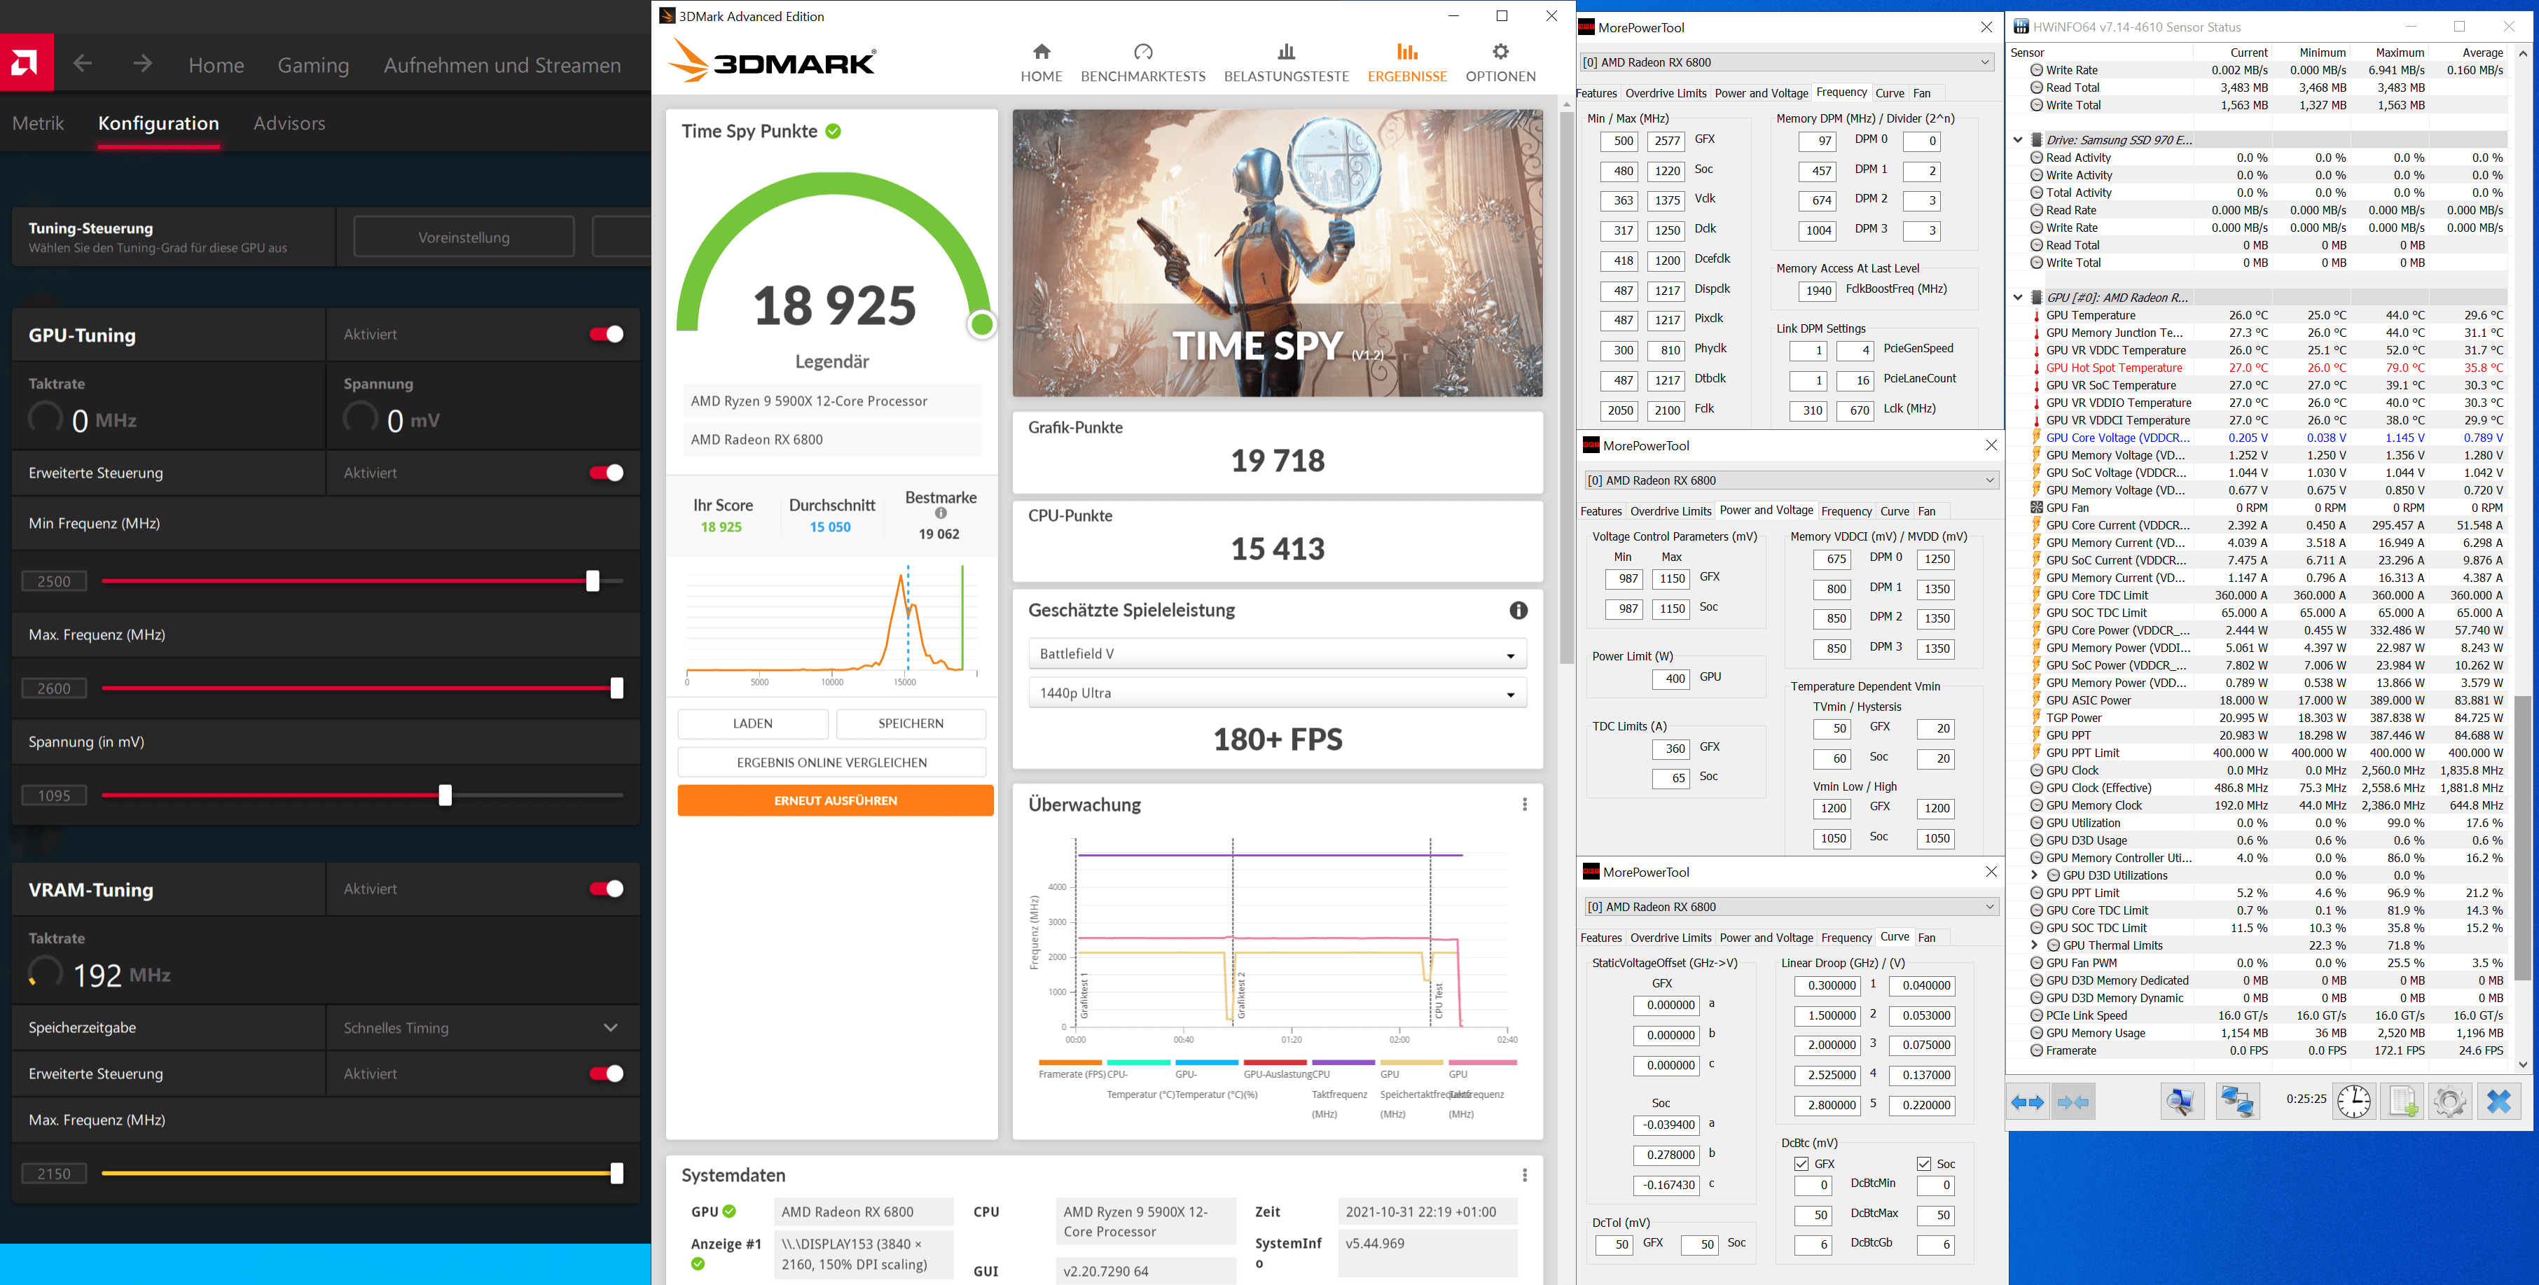The height and width of the screenshot is (1285, 2539).
Task: Toggle GPU-Tuning switch off
Action: [x=606, y=334]
